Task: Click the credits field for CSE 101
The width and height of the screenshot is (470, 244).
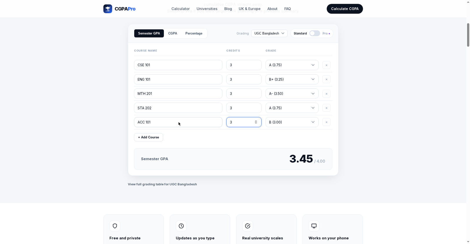Action: tap(244, 65)
